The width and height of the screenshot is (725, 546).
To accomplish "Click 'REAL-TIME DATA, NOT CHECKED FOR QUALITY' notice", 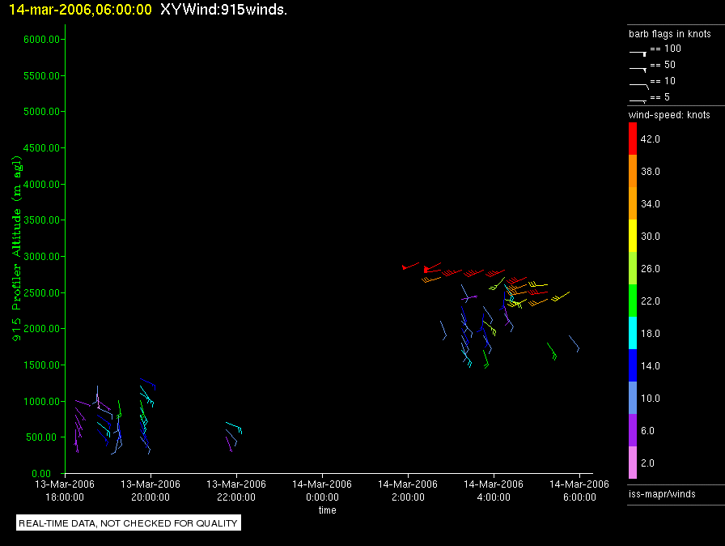I will point(128,523).
